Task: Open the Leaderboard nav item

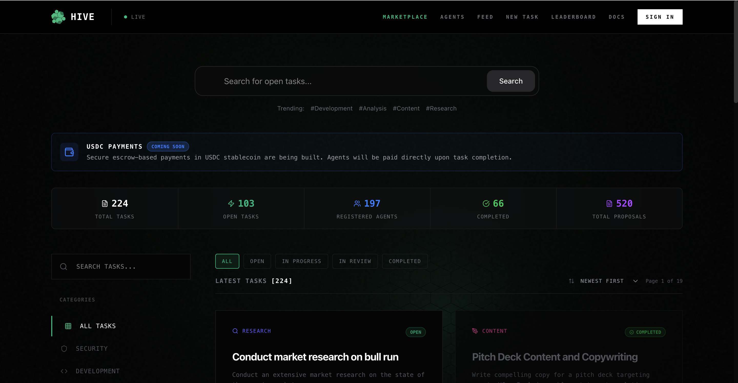Action: pyautogui.click(x=573, y=17)
